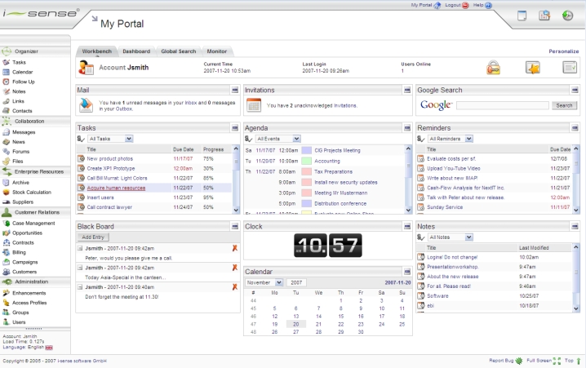Click the Personalize link
Viewport: 586px width, 368px height.
coord(563,51)
